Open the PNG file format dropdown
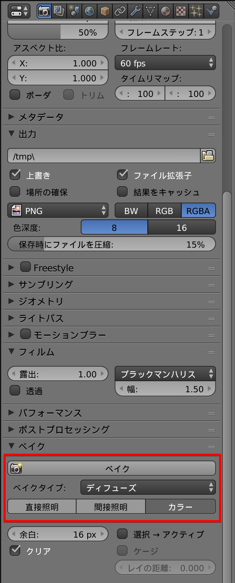The width and height of the screenshot is (235, 583). (x=57, y=210)
